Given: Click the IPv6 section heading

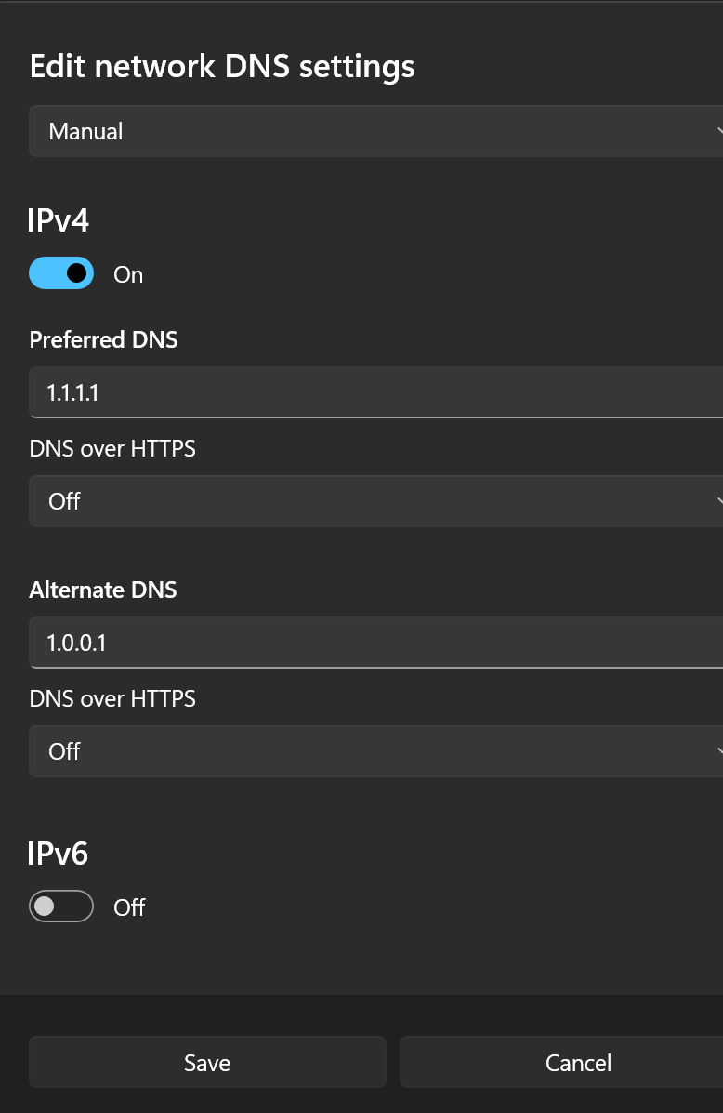Looking at the screenshot, I should (x=58, y=853).
